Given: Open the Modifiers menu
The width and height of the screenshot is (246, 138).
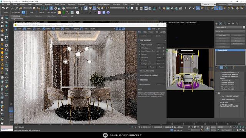Looking at the screenshot, I should (x=38, y=4).
